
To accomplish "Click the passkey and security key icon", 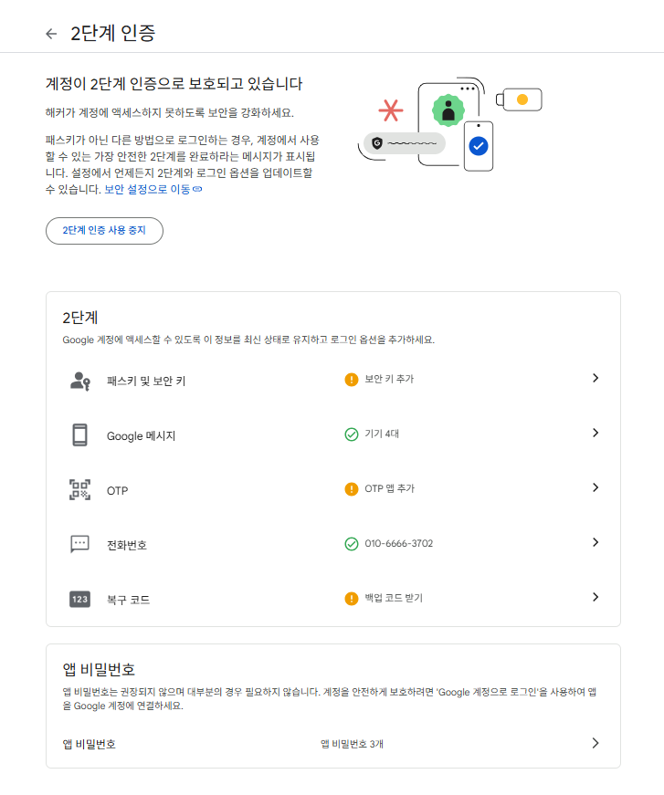I will (x=79, y=381).
